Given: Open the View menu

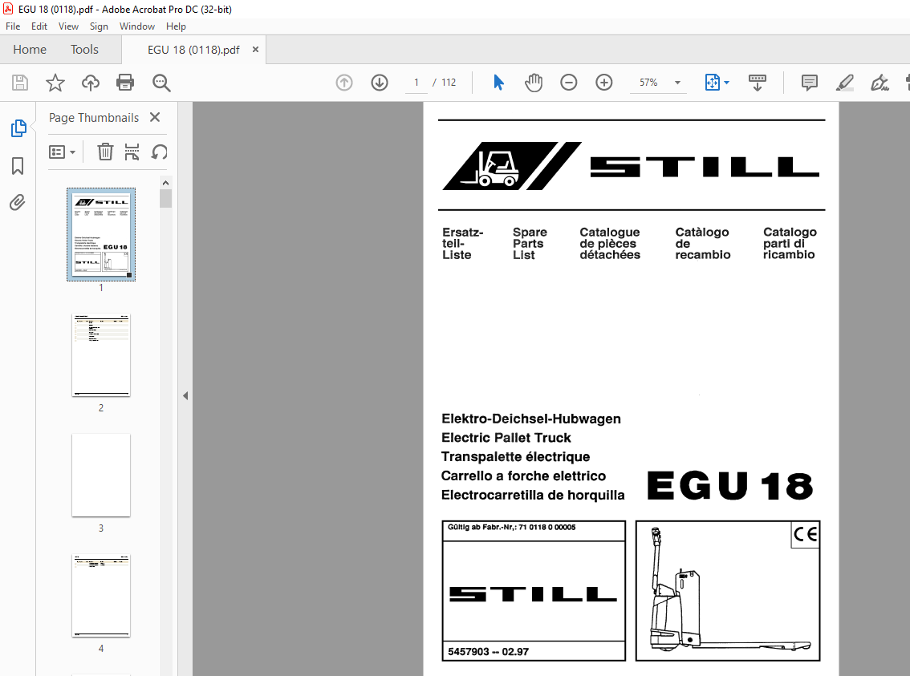Looking at the screenshot, I should click(68, 26).
